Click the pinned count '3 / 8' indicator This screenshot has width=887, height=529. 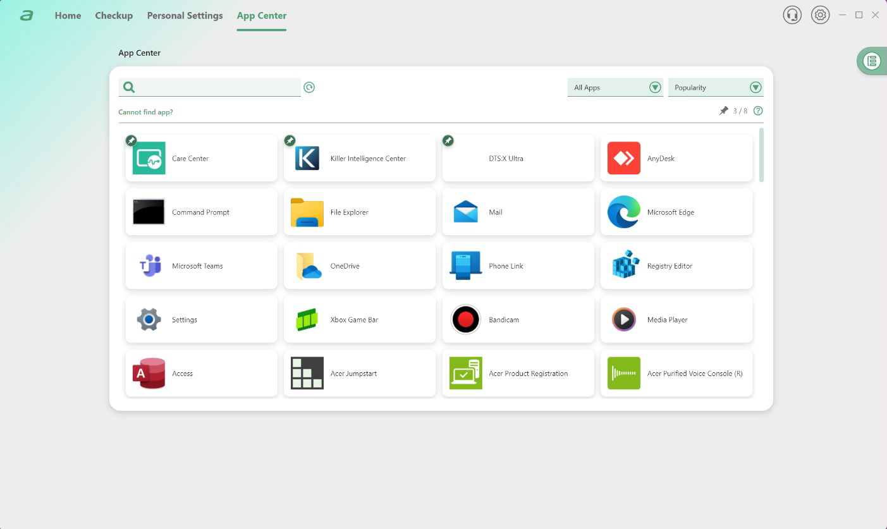pos(740,111)
